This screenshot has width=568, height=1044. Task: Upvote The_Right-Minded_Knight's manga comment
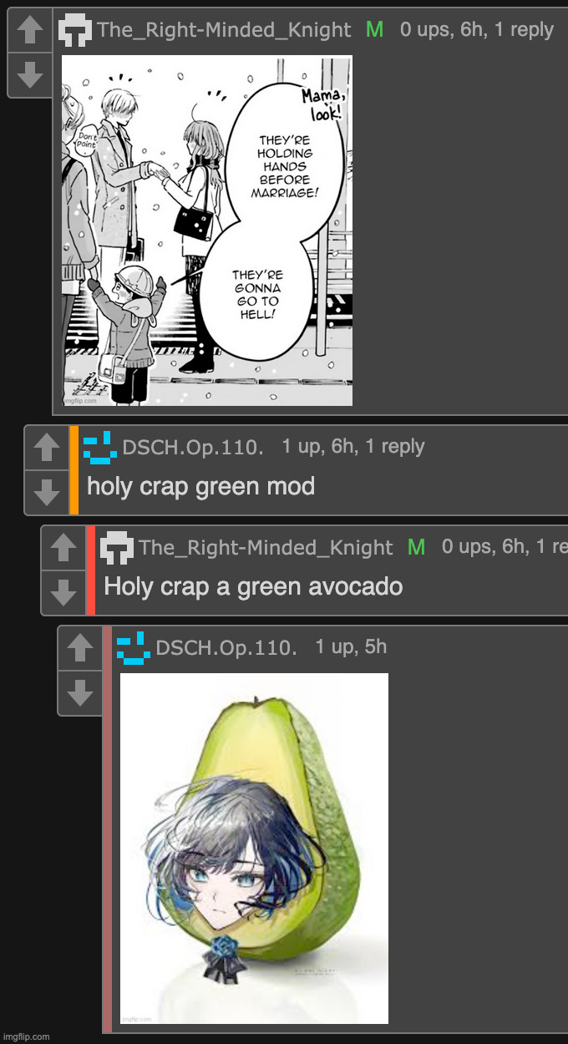pyautogui.click(x=30, y=31)
